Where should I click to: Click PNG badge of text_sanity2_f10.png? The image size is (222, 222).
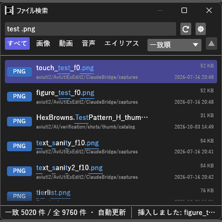20,171
